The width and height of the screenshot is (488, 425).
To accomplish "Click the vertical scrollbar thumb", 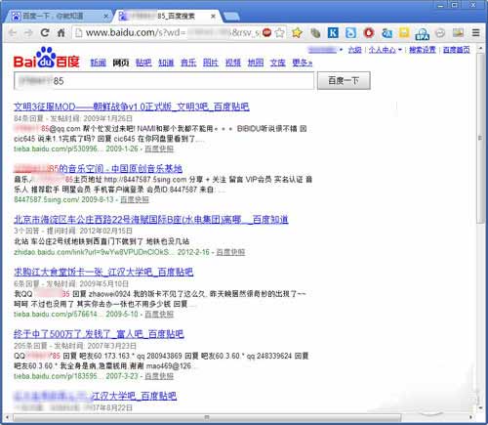I will click(480, 139).
